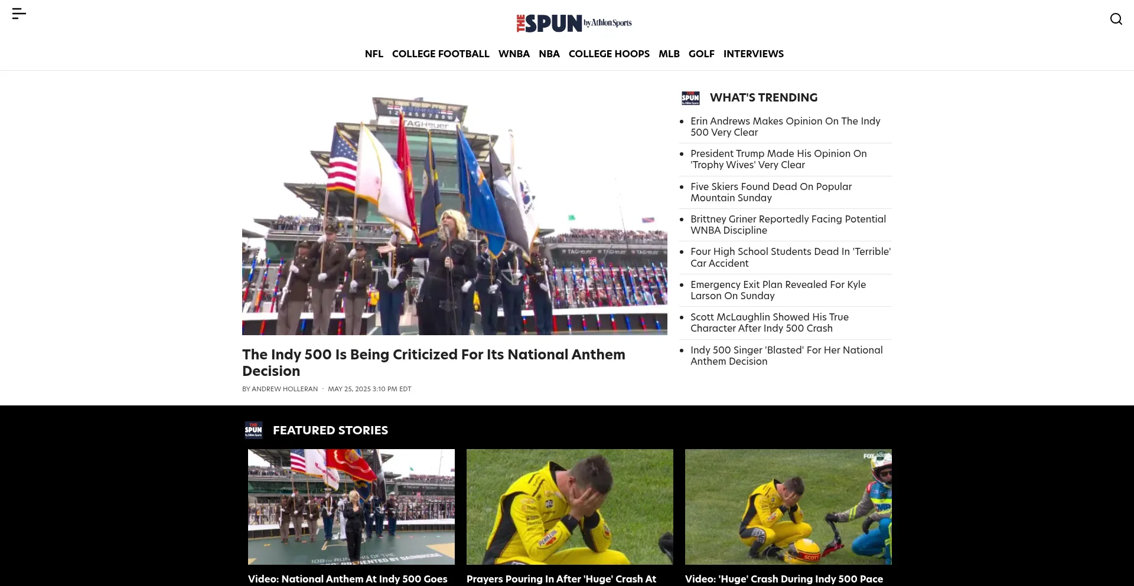Image resolution: width=1134 pixels, height=586 pixels.
Task: Open Brittney Griner WNBA discipline article
Action: pos(788,225)
